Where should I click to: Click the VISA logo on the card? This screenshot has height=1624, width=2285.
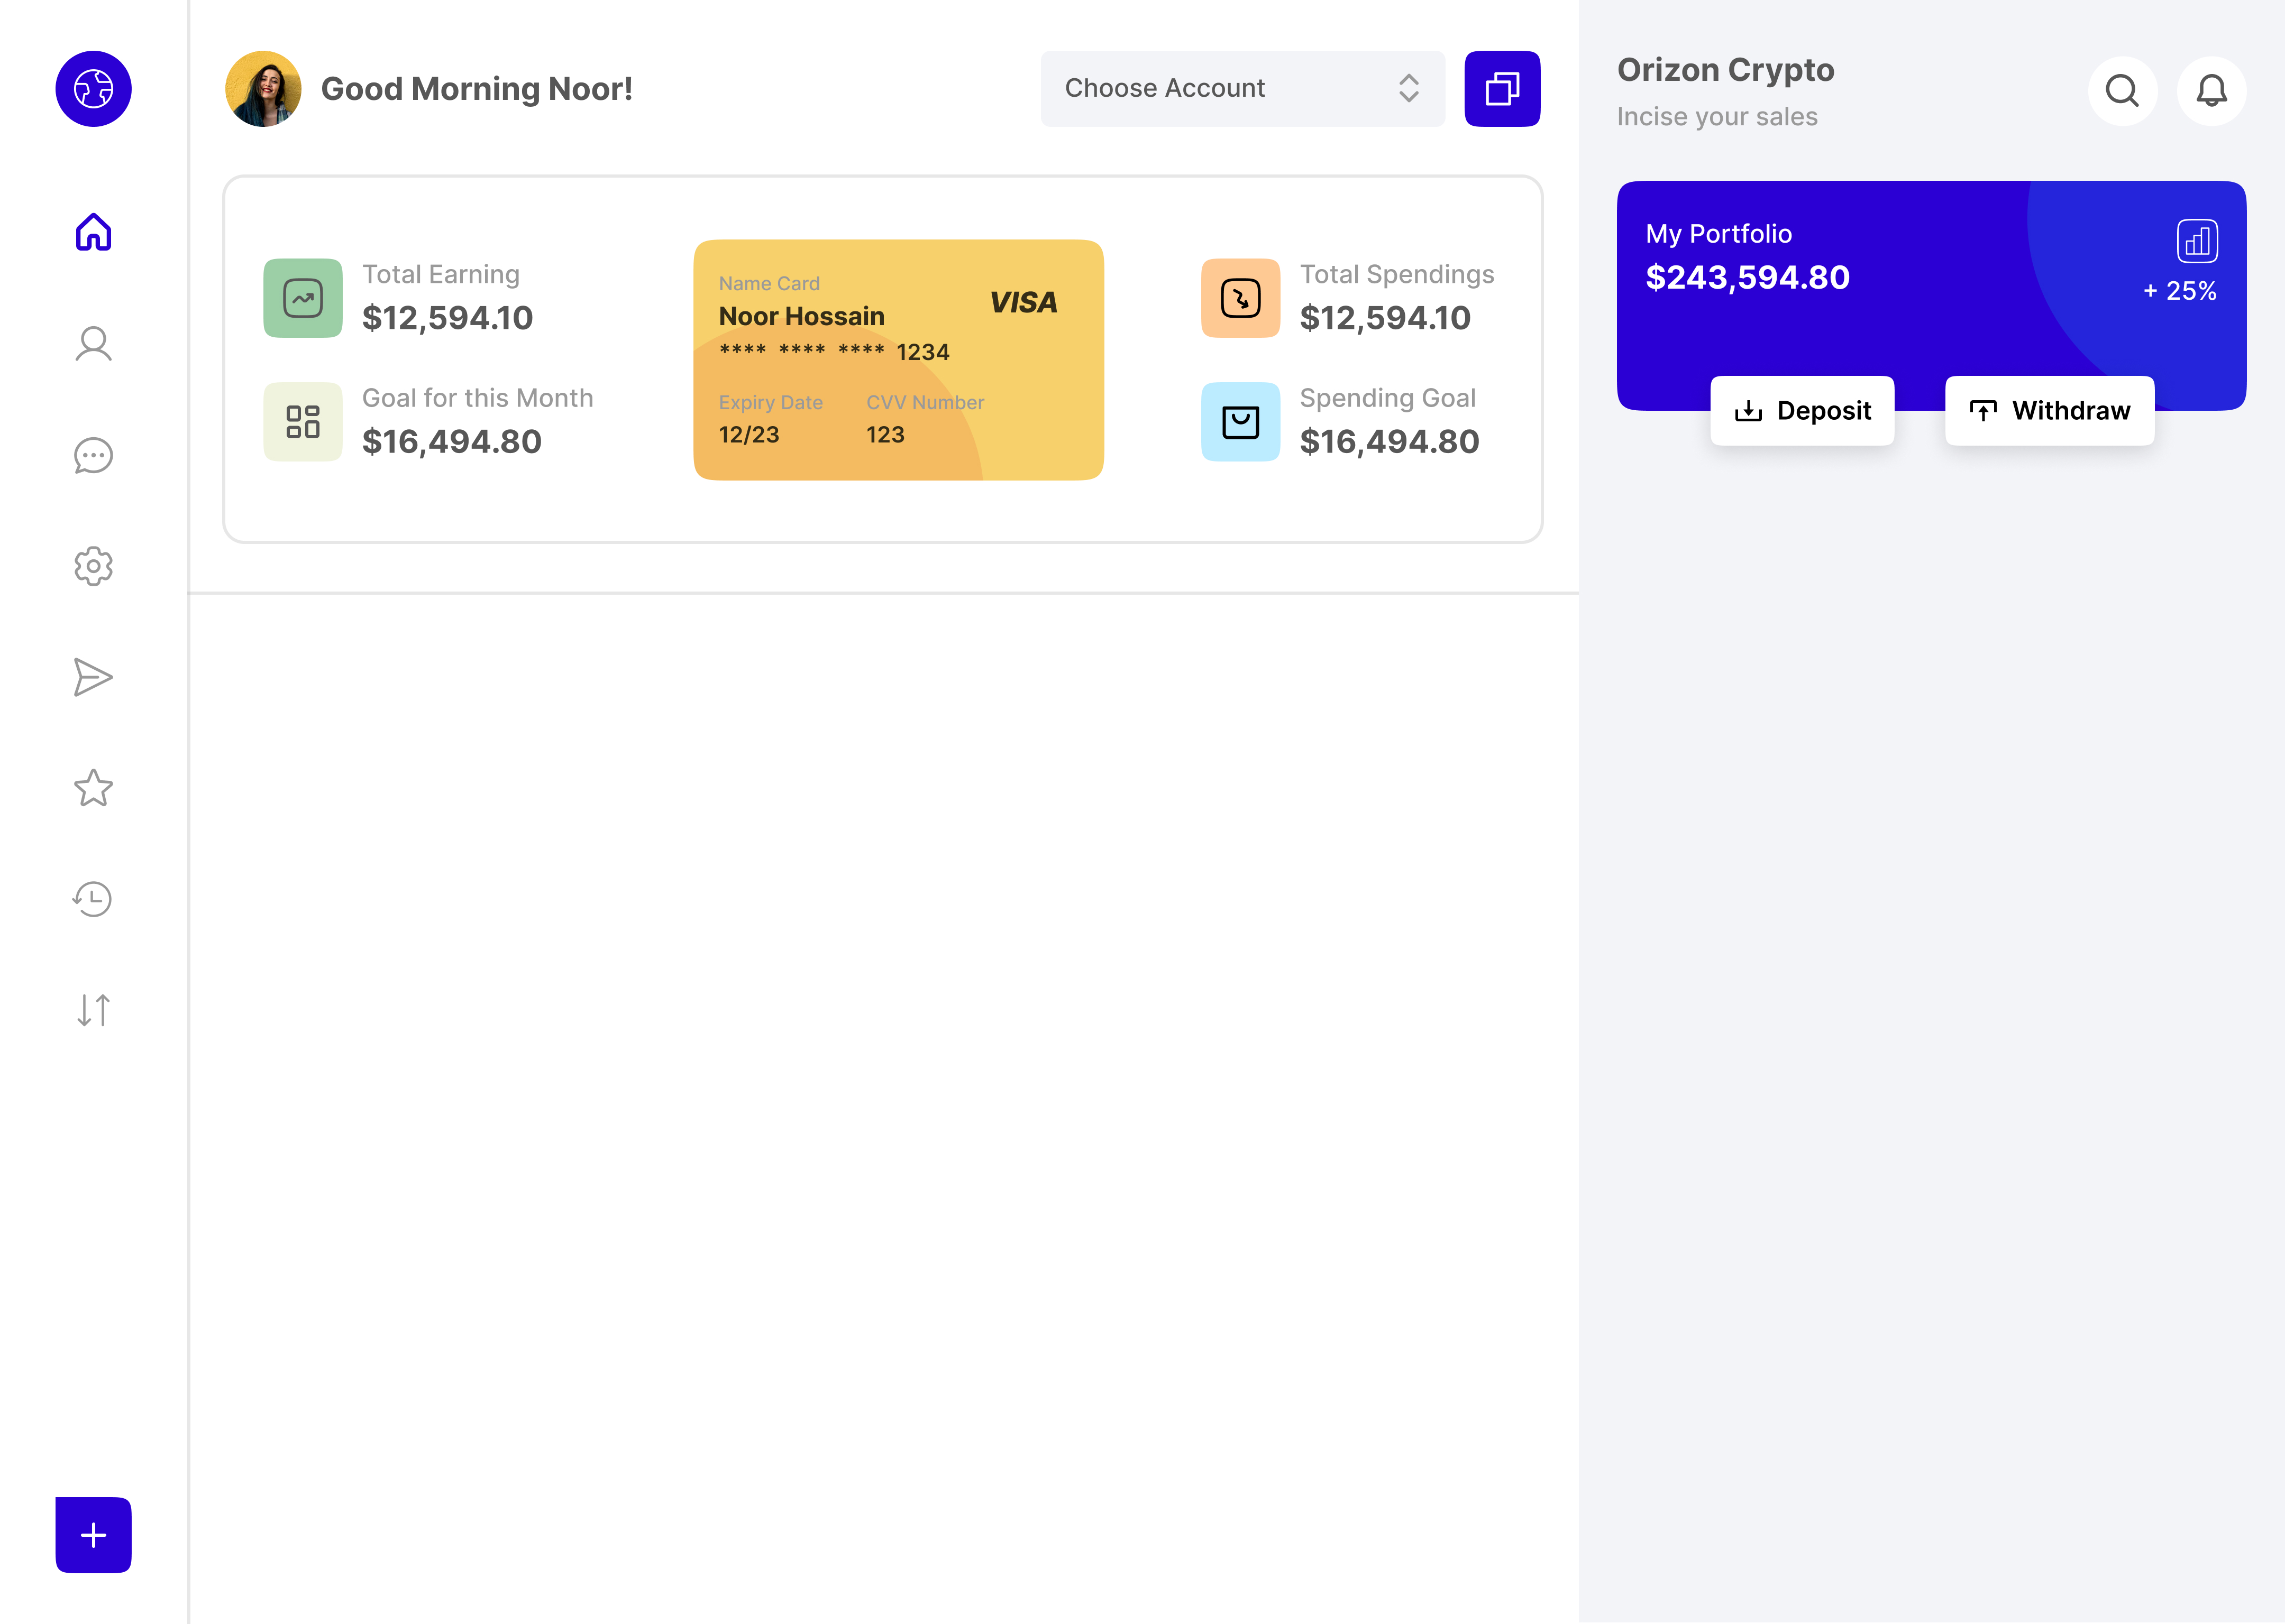[1022, 302]
